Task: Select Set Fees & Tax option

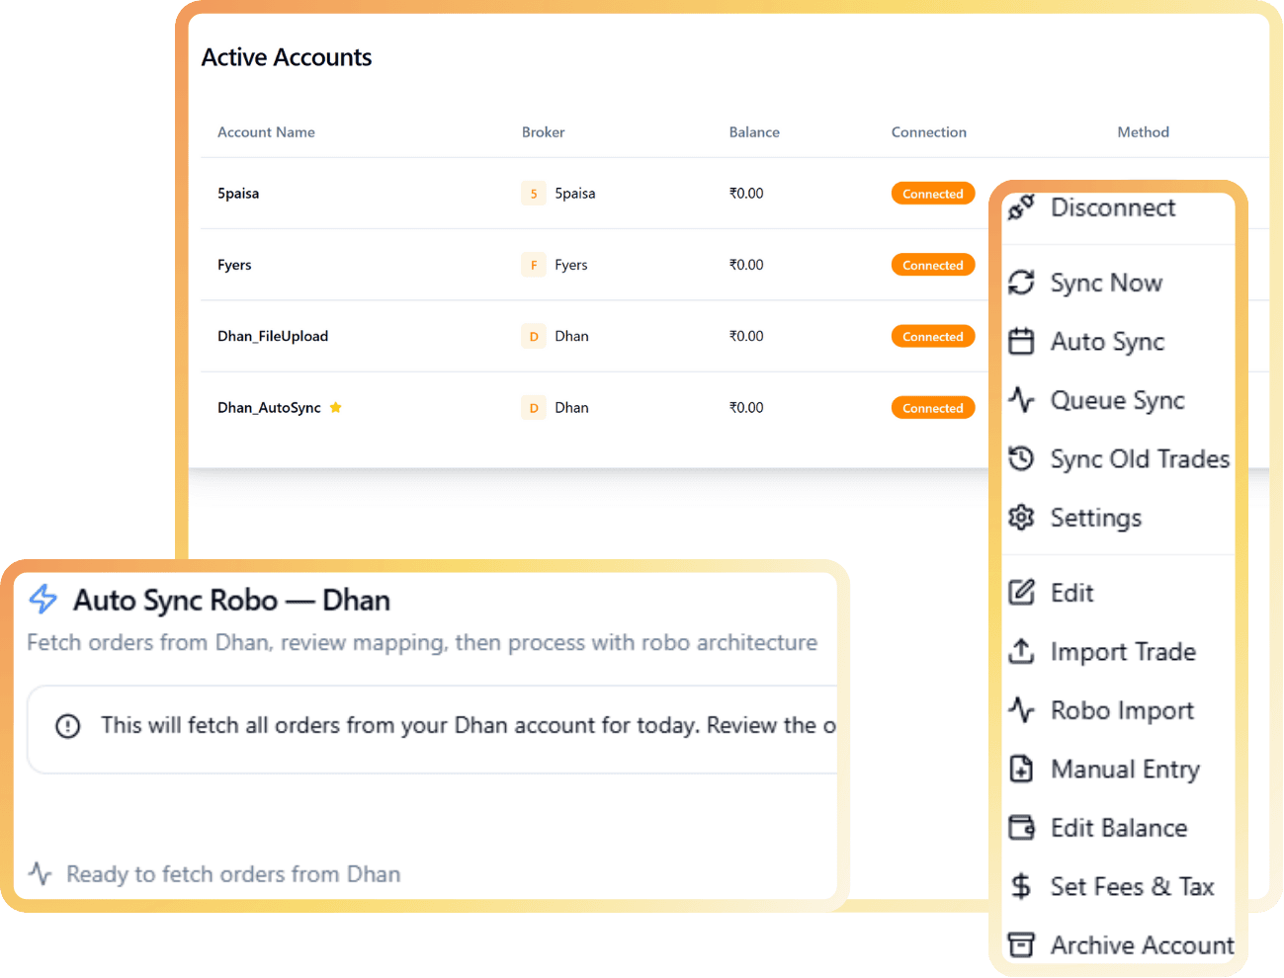Action: tap(1132, 887)
